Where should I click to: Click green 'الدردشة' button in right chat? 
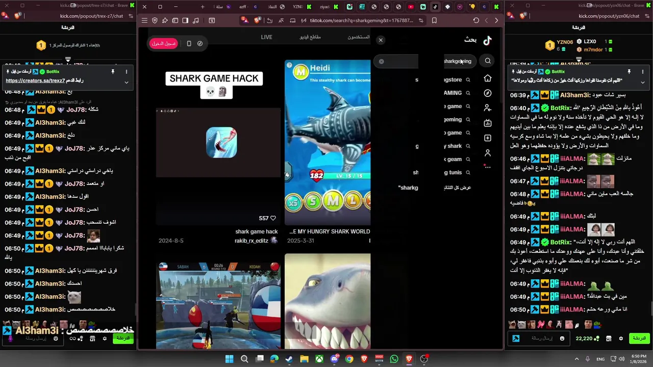639,338
